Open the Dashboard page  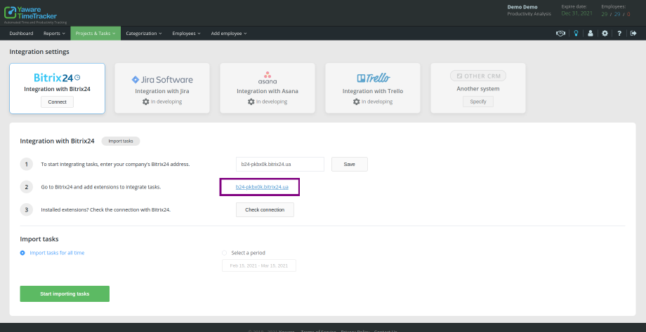[x=22, y=34]
